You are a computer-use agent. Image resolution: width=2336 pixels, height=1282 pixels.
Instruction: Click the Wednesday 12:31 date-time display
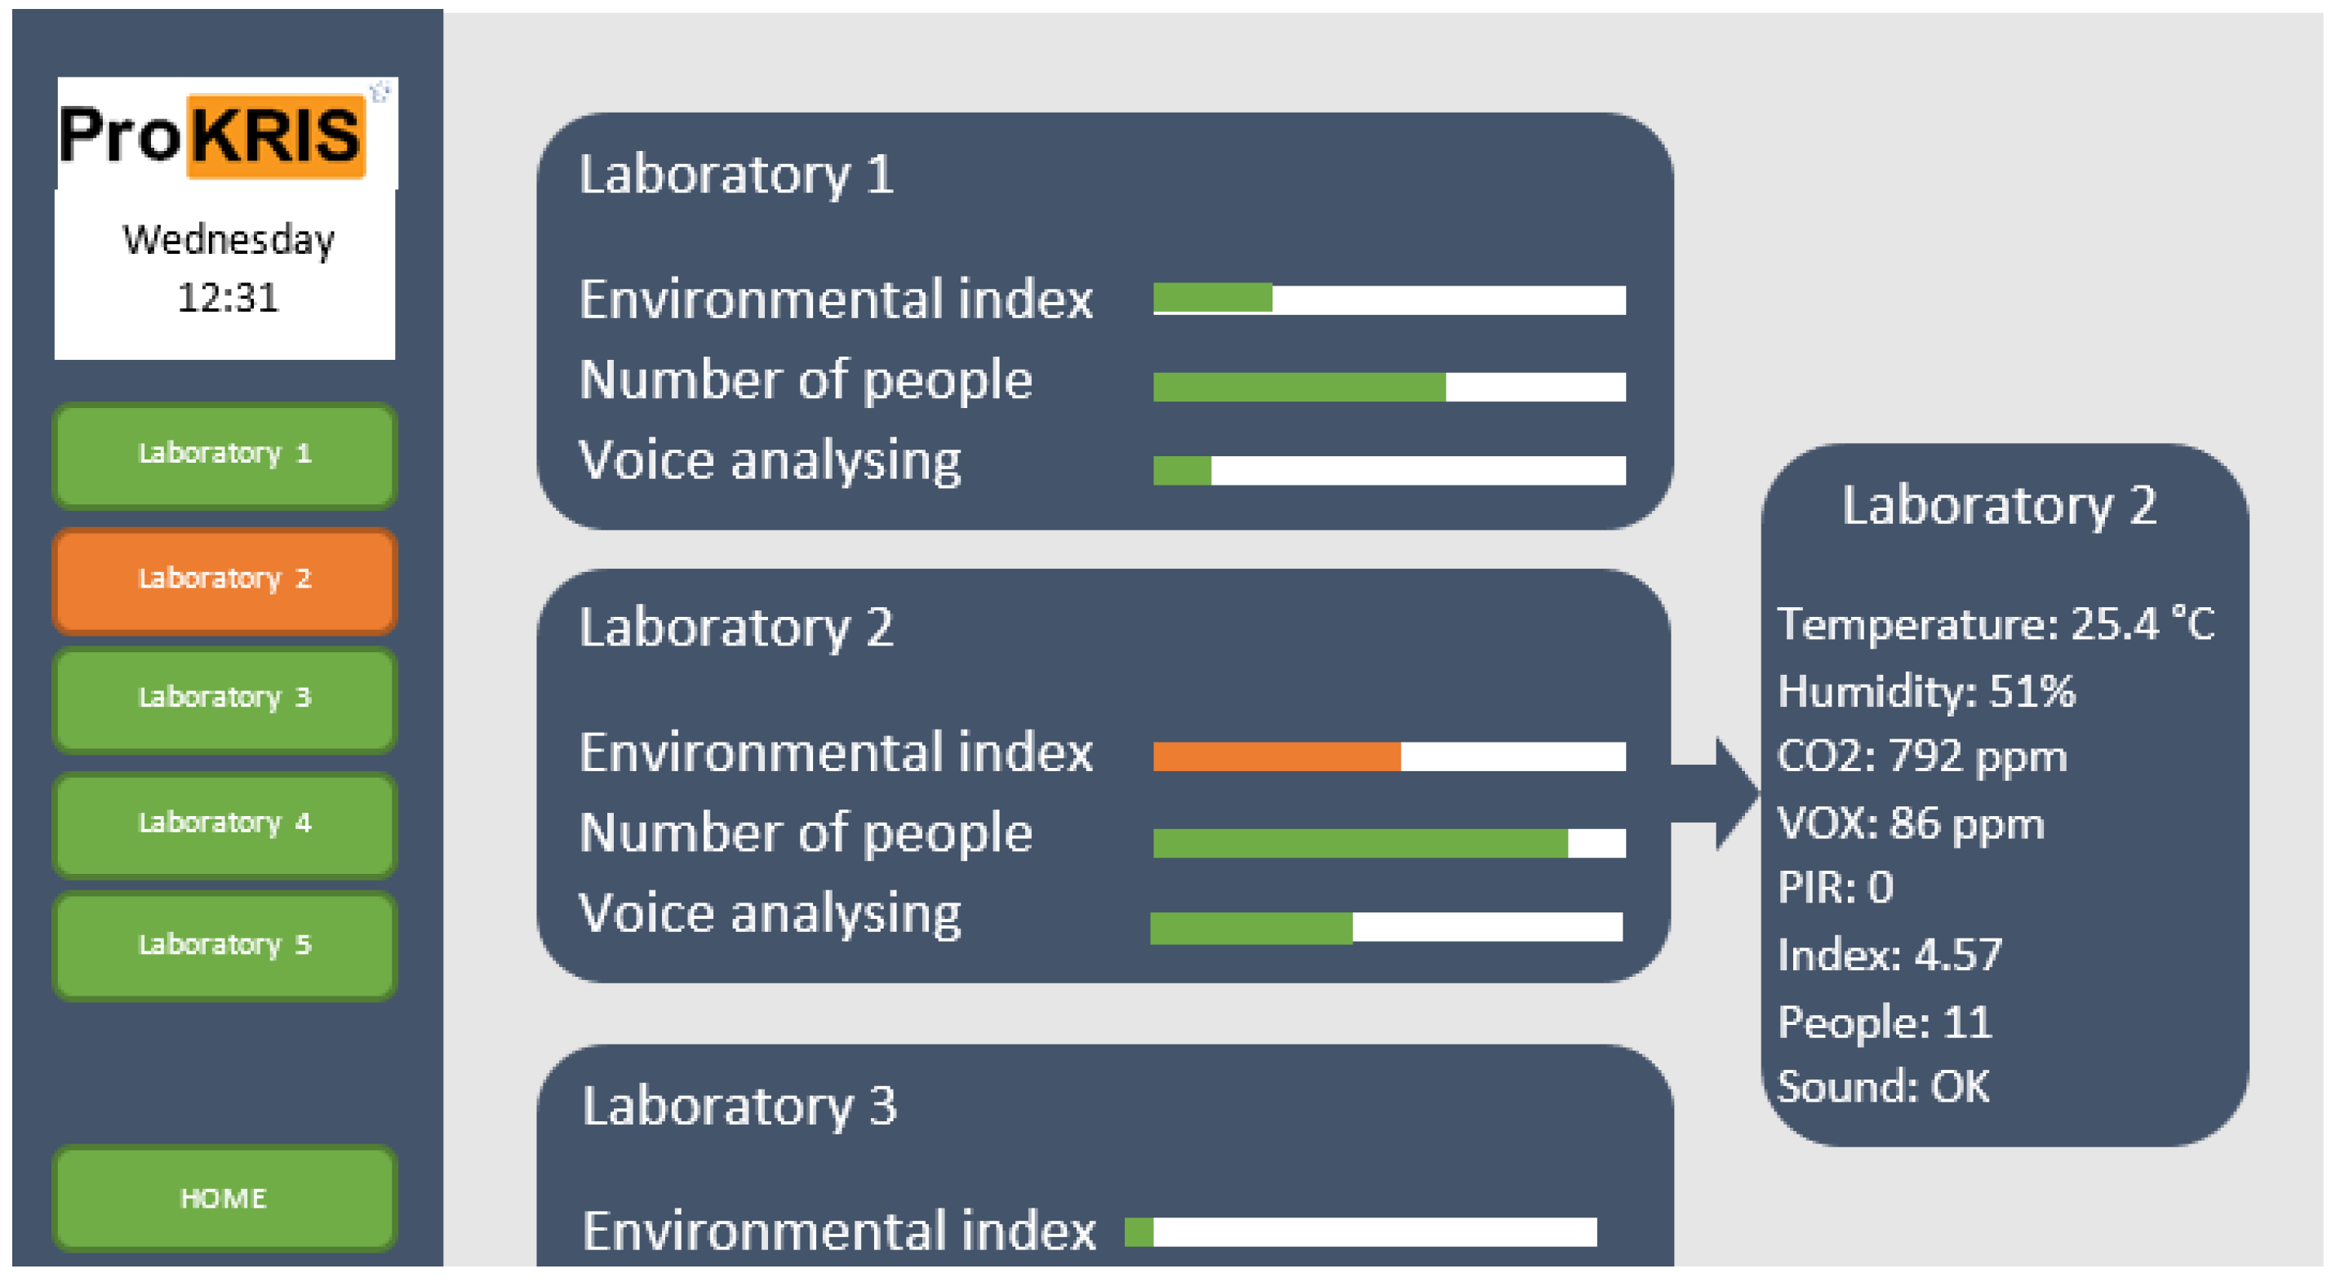227,268
